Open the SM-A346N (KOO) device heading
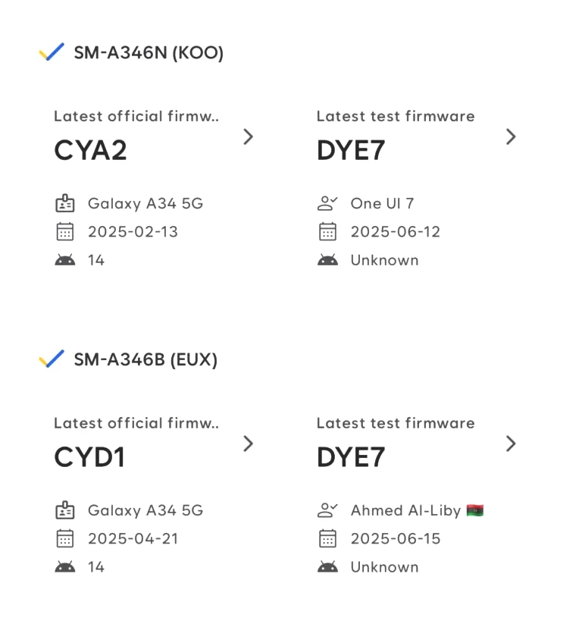The width and height of the screenshot is (582, 630). 149,52
